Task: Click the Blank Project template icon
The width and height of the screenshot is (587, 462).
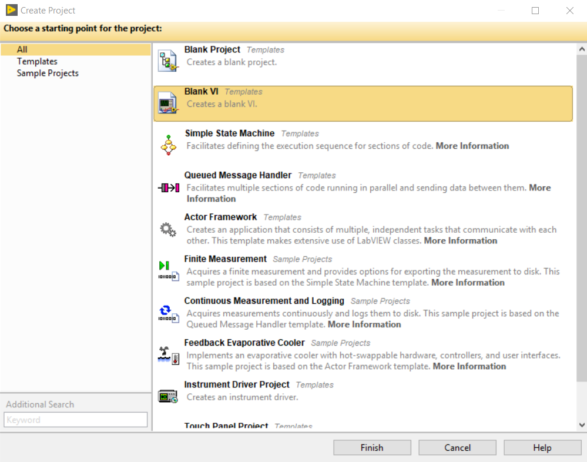Action: [167, 61]
